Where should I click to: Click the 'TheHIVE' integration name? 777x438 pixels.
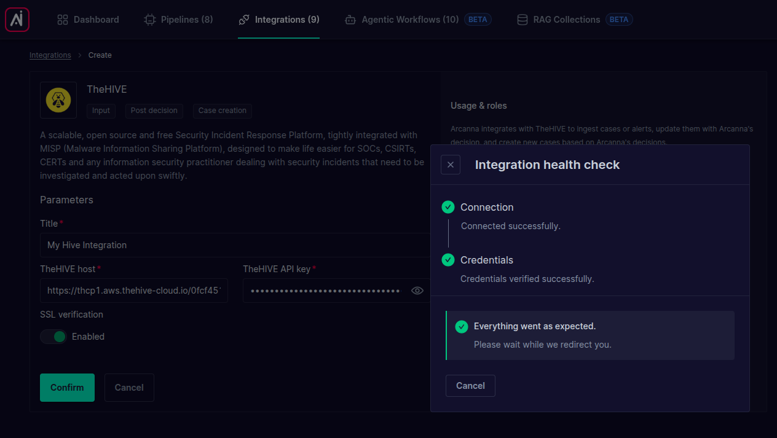pos(107,90)
